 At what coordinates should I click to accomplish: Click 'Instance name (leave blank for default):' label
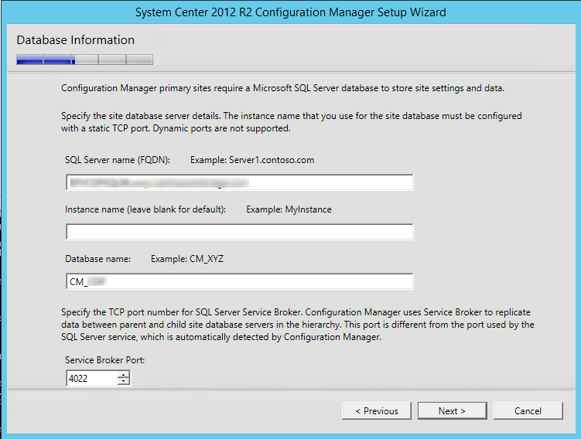[x=145, y=209]
